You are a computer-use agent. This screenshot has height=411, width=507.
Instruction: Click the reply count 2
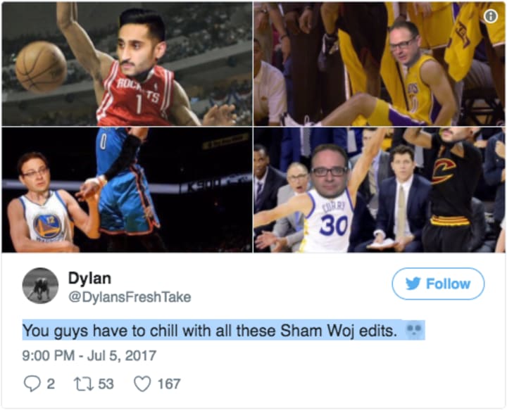pos(51,384)
